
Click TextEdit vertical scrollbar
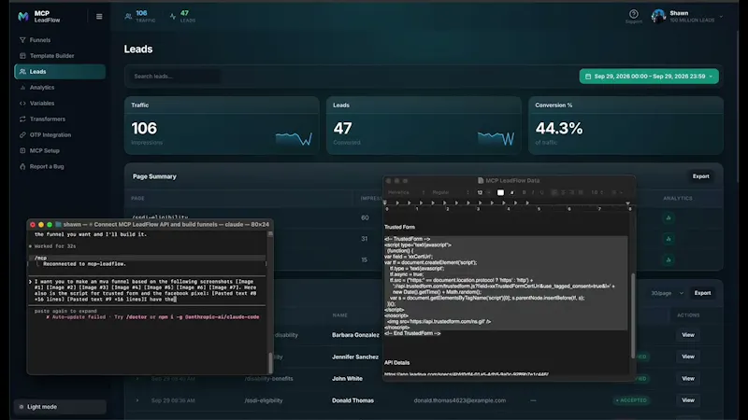click(x=633, y=316)
